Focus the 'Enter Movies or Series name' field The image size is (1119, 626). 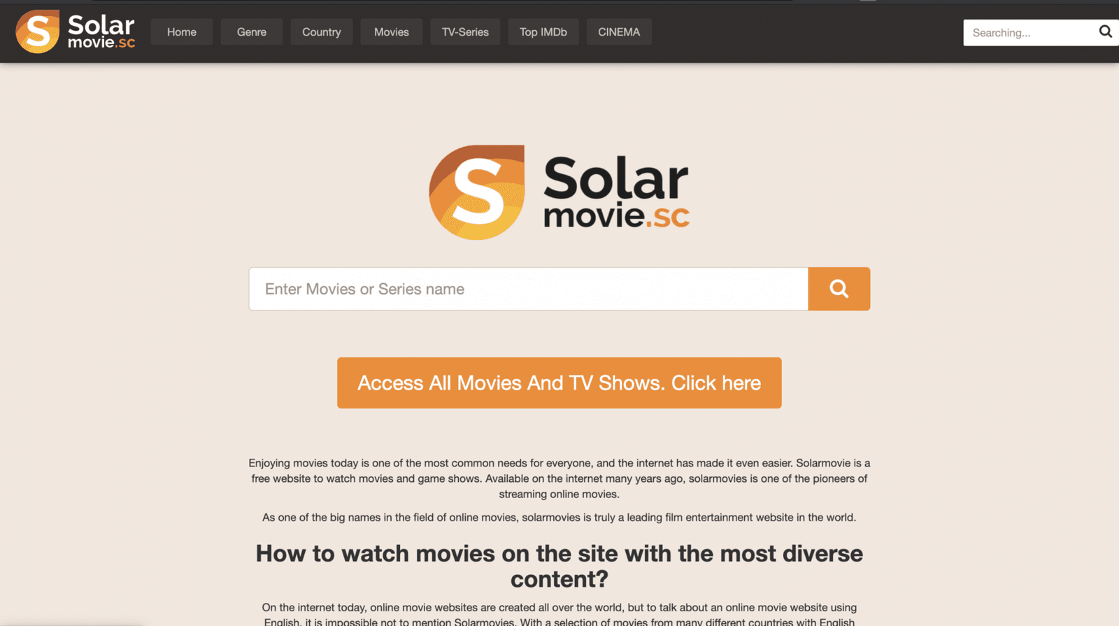(529, 289)
